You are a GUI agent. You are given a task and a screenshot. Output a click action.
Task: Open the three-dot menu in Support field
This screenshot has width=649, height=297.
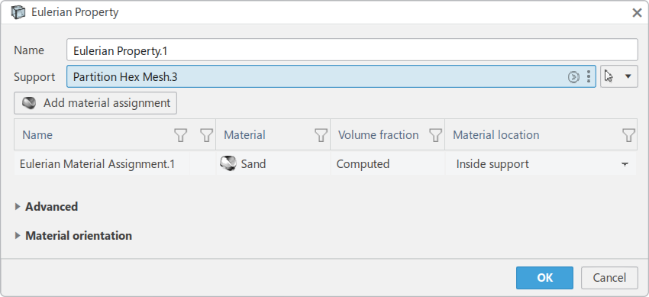click(589, 77)
